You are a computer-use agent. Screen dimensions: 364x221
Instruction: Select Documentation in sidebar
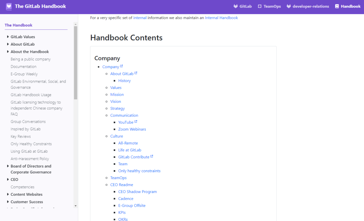tap(23, 66)
